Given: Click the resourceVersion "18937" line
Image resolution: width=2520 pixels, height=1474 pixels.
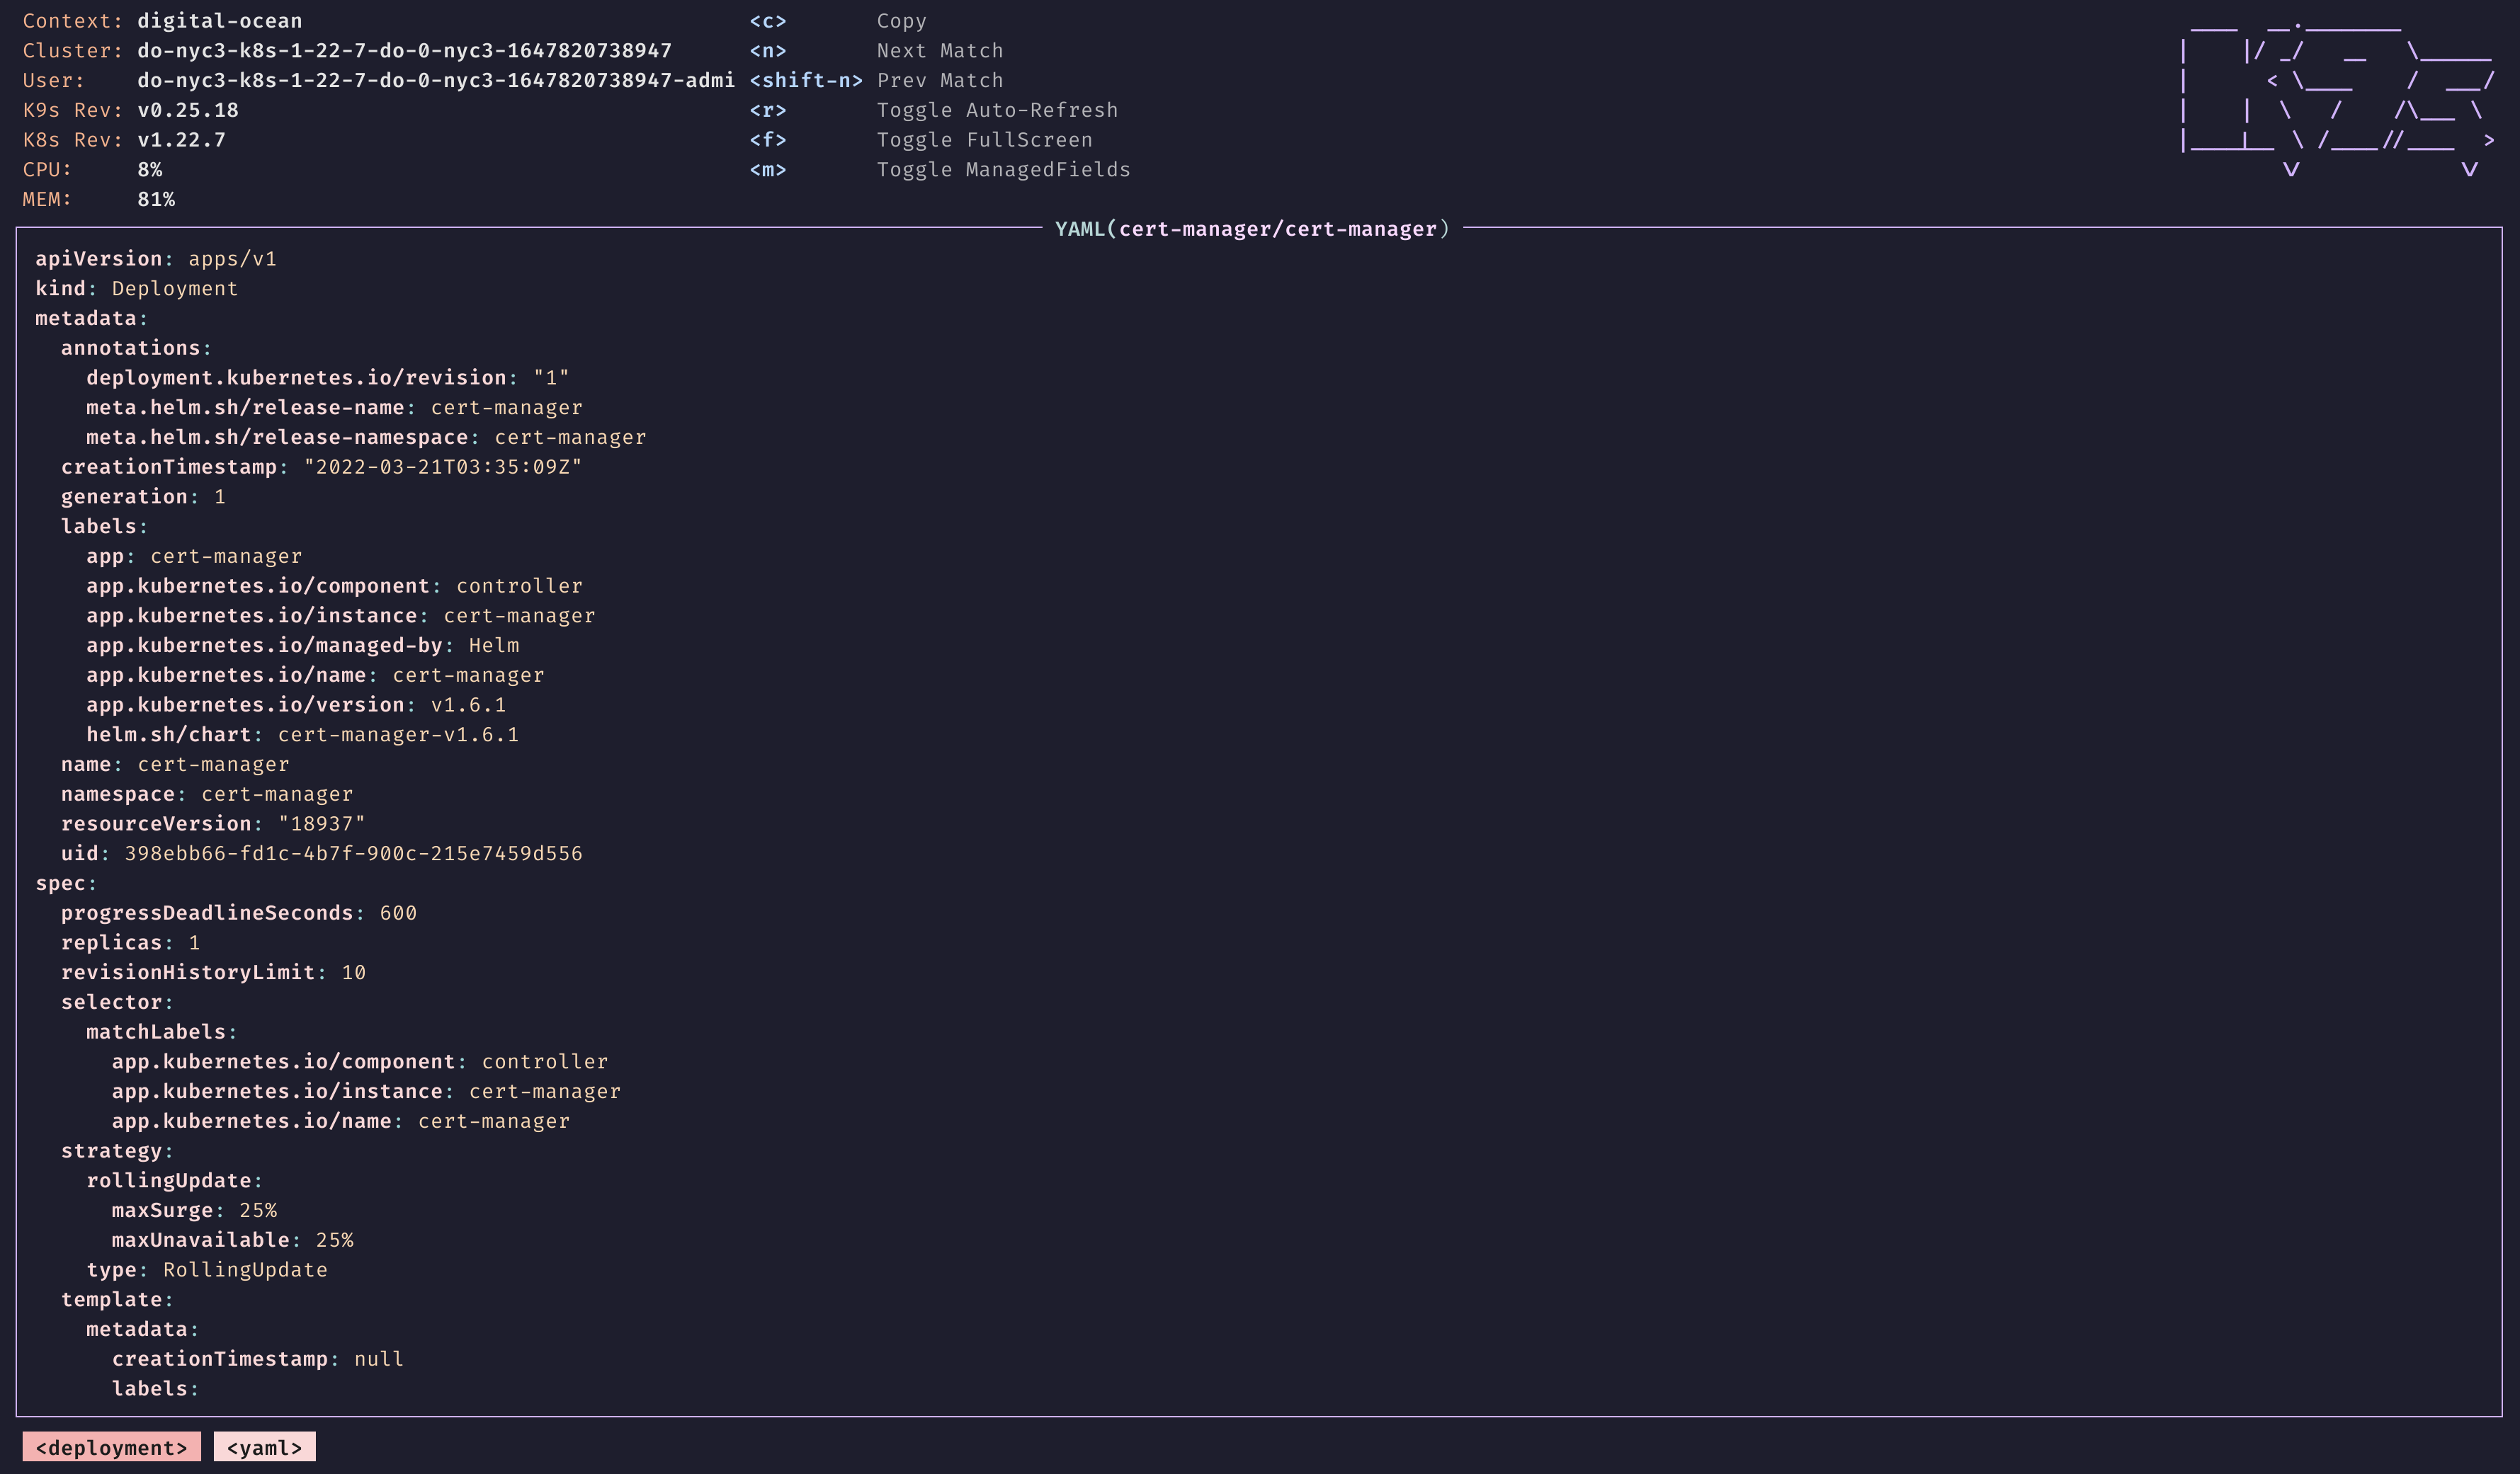Looking at the screenshot, I should [213, 823].
